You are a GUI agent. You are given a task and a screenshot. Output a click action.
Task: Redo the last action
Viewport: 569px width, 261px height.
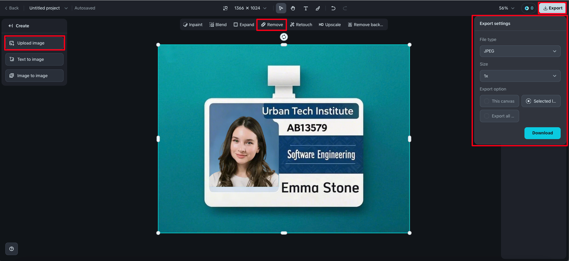coord(345,8)
